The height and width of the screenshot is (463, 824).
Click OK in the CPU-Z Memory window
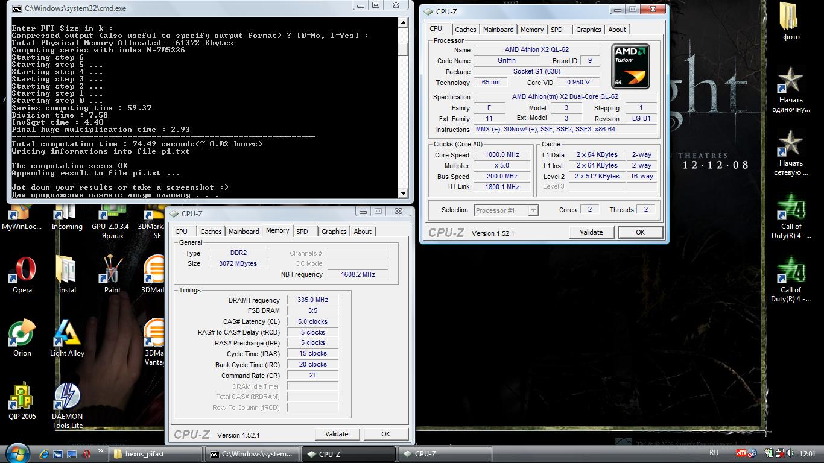(x=385, y=434)
